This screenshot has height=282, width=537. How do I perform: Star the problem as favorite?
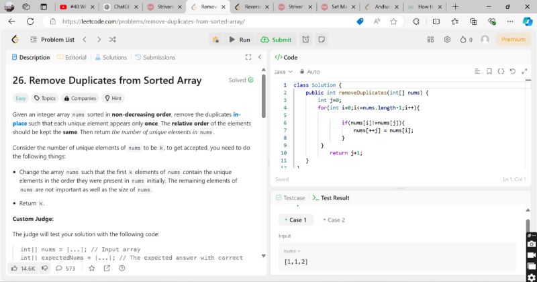(x=91, y=269)
